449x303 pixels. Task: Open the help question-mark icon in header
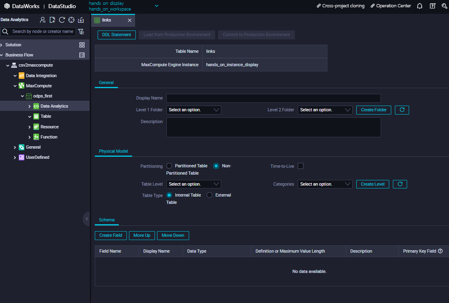point(433,6)
